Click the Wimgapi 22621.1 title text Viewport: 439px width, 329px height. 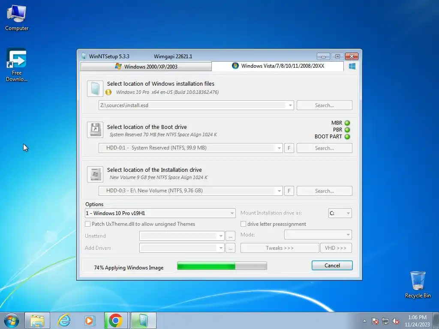[173, 56]
